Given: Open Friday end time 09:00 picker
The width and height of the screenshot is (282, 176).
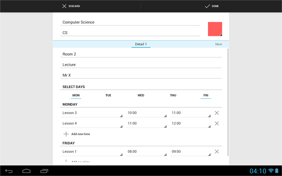Looking at the screenshot, I should [190, 152].
